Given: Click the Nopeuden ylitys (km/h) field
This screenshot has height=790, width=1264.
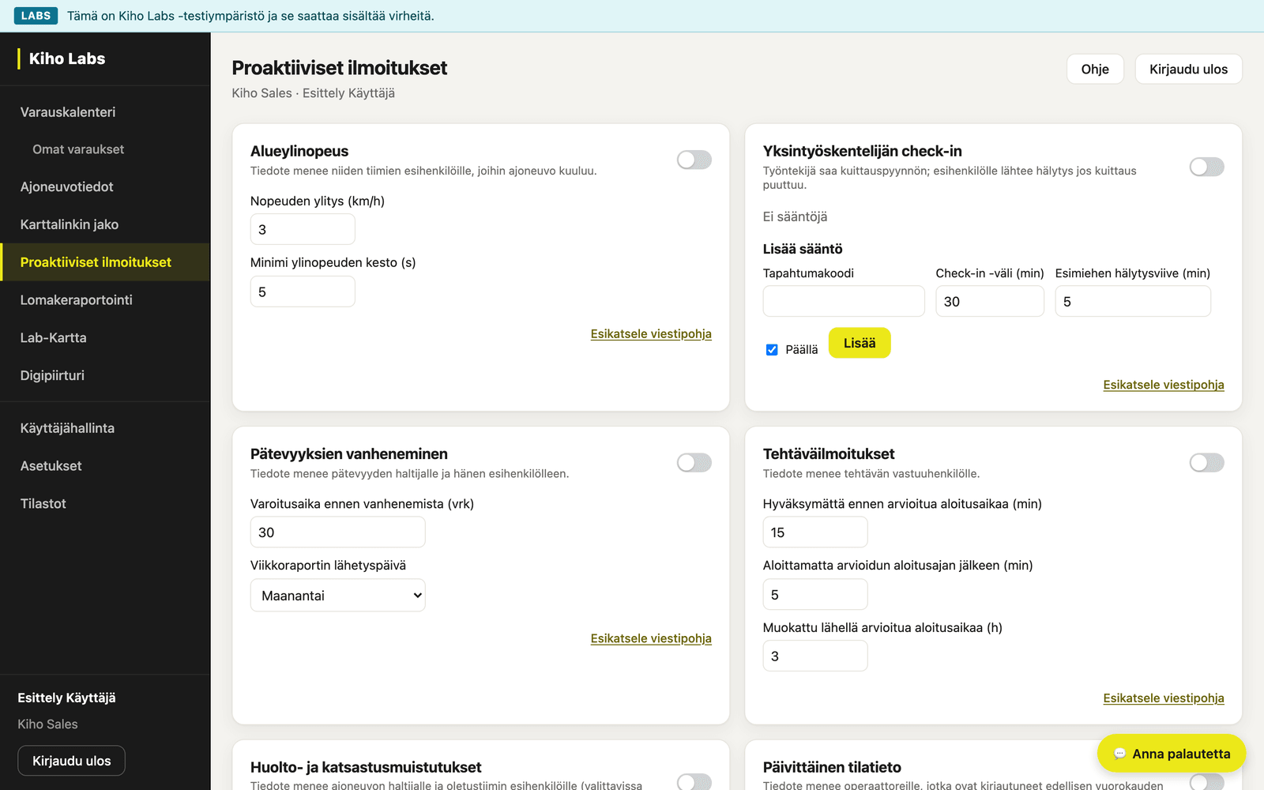Looking at the screenshot, I should [x=303, y=230].
